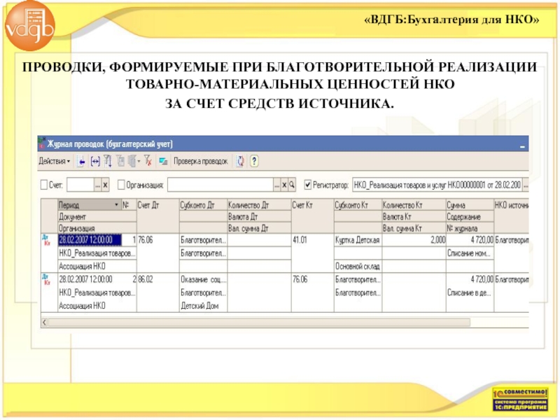
Task: Clear the Счет field with X button
Action: [x=106, y=185]
